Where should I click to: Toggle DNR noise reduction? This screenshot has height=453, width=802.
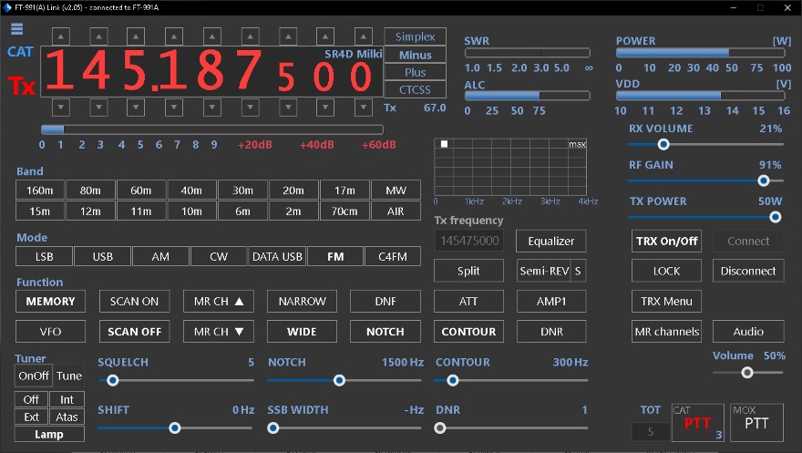[551, 331]
